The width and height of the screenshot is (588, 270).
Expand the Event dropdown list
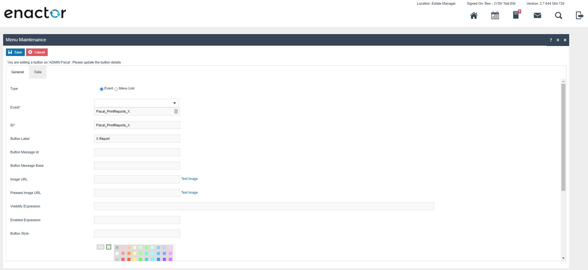(174, 103)
